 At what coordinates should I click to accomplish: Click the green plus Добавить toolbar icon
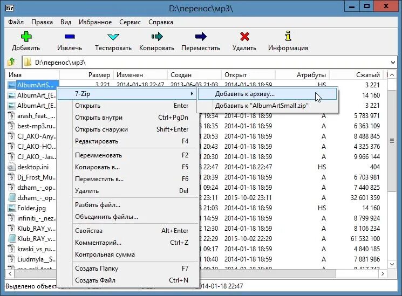click(x=26, y=36)
